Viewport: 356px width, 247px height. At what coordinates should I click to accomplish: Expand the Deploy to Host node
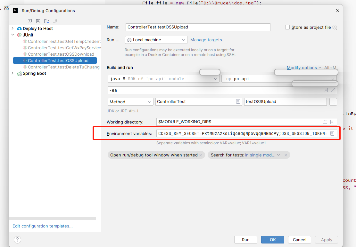(12, 28)
